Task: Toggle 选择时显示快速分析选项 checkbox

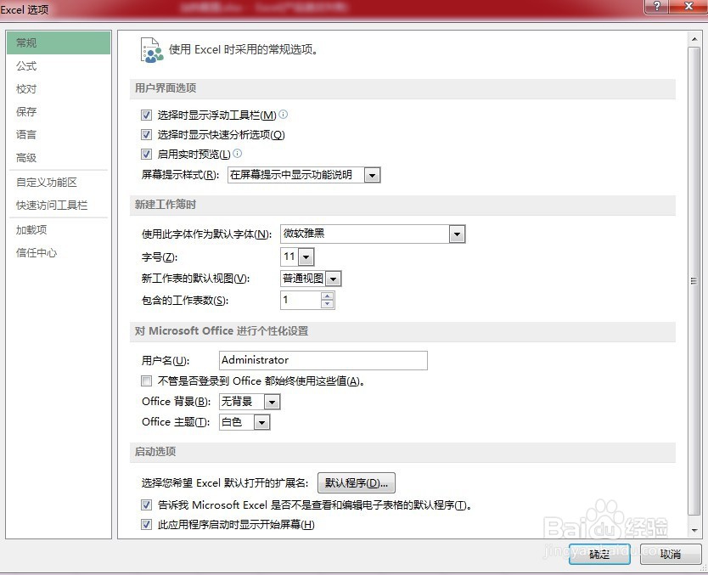Action: [146, 134]
